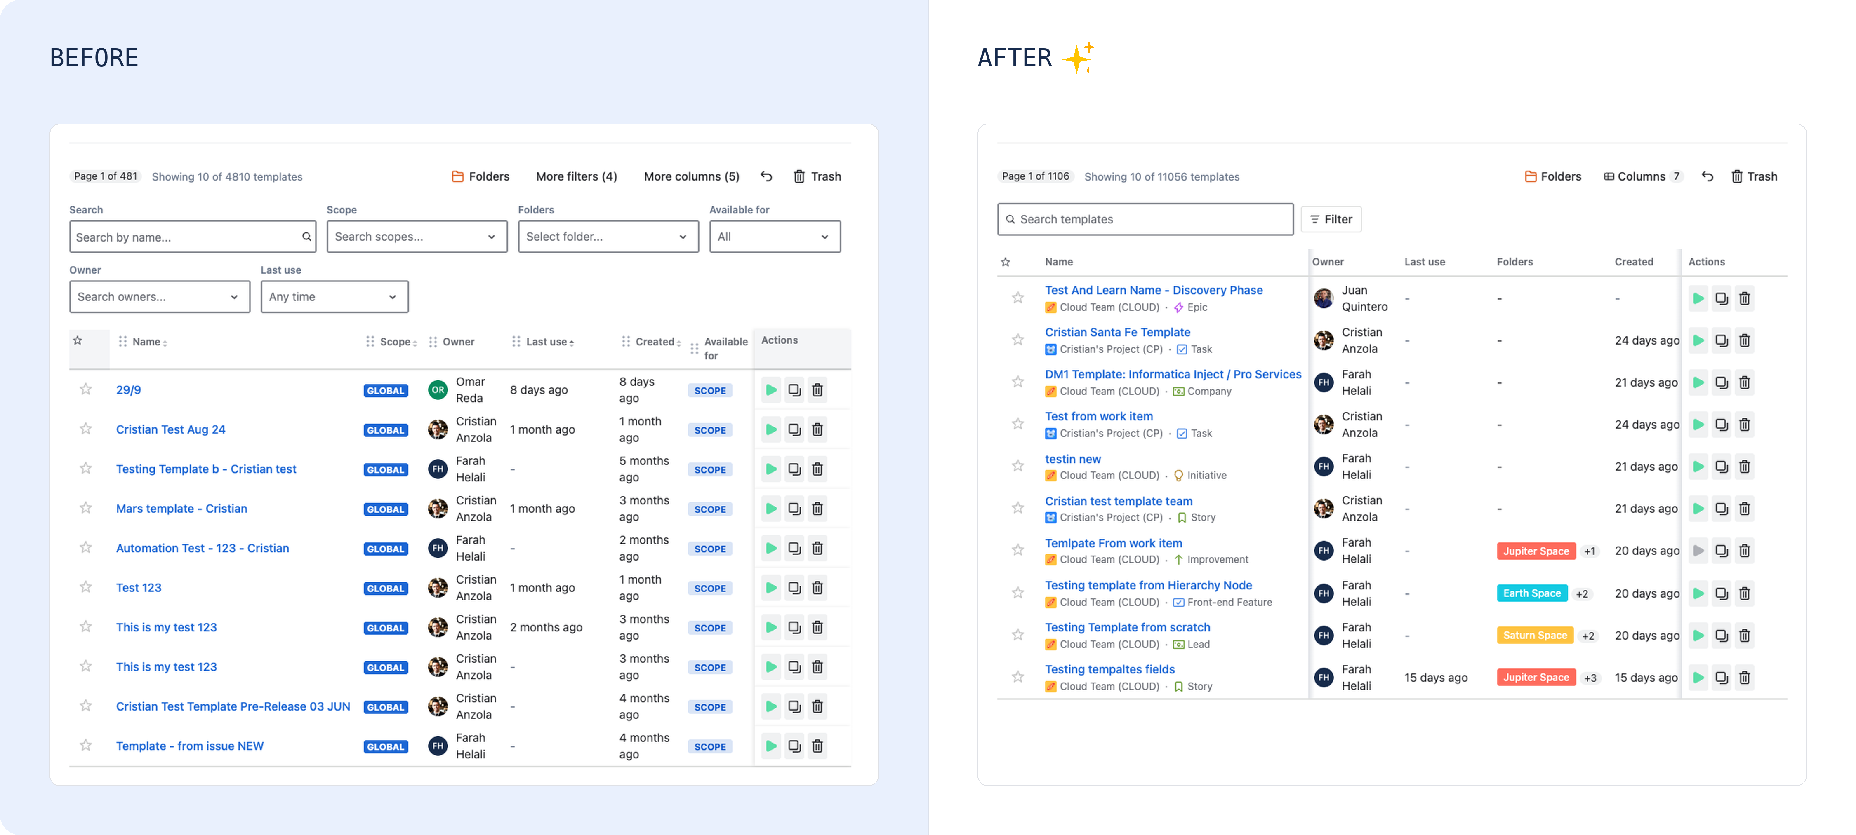Star 'Testing template from Hierarchy Node'
This screenshot has width=1856, height=835.
[1018, 593]
